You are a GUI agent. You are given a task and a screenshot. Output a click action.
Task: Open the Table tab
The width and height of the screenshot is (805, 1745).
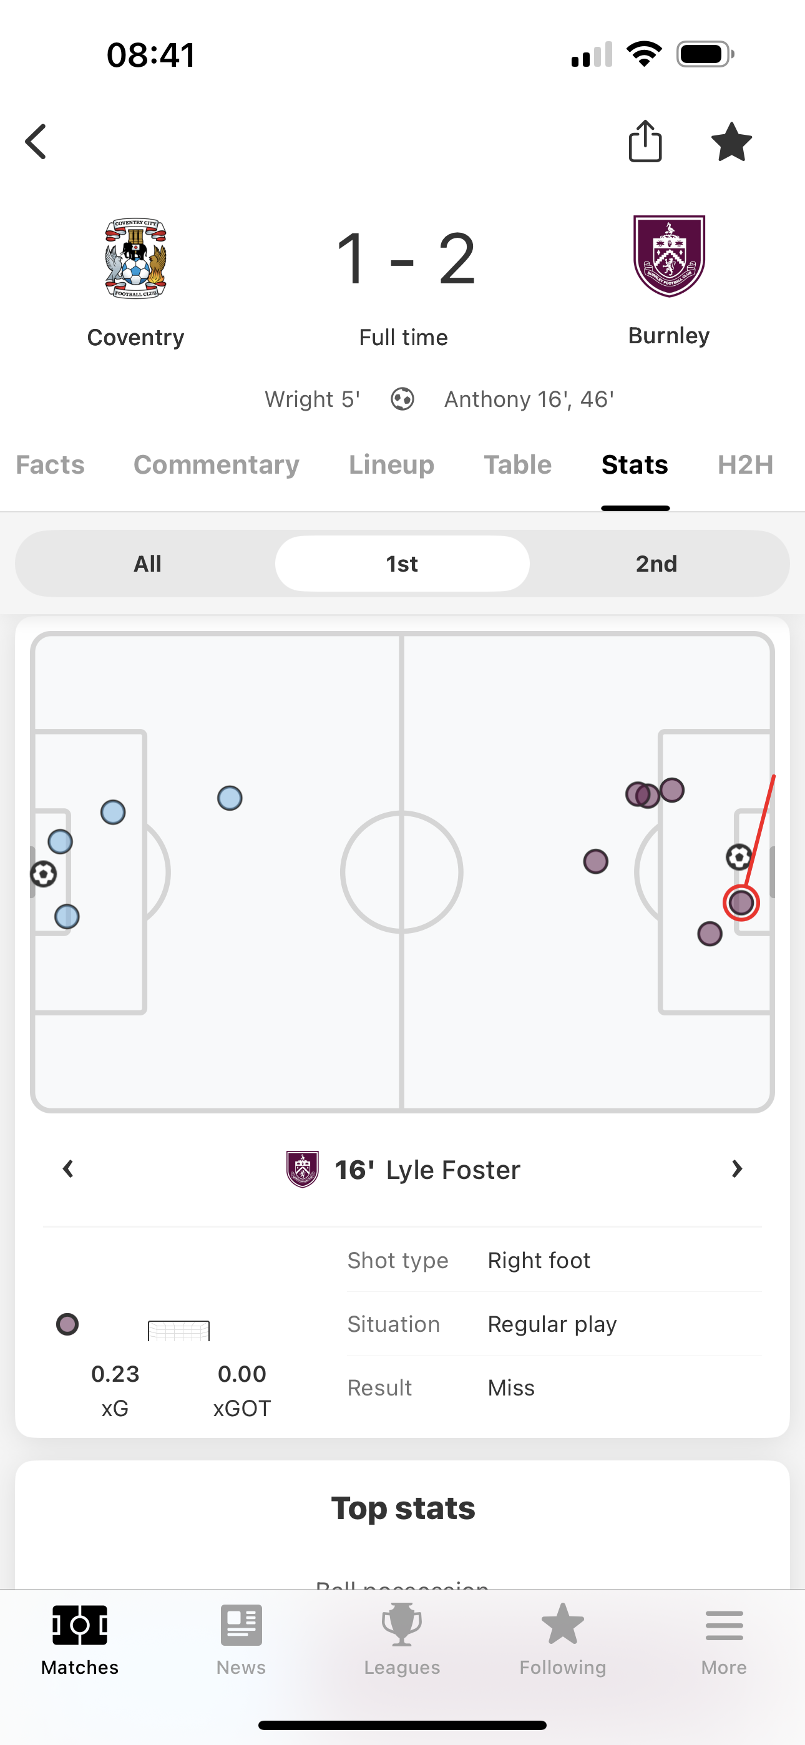[517, 465]
